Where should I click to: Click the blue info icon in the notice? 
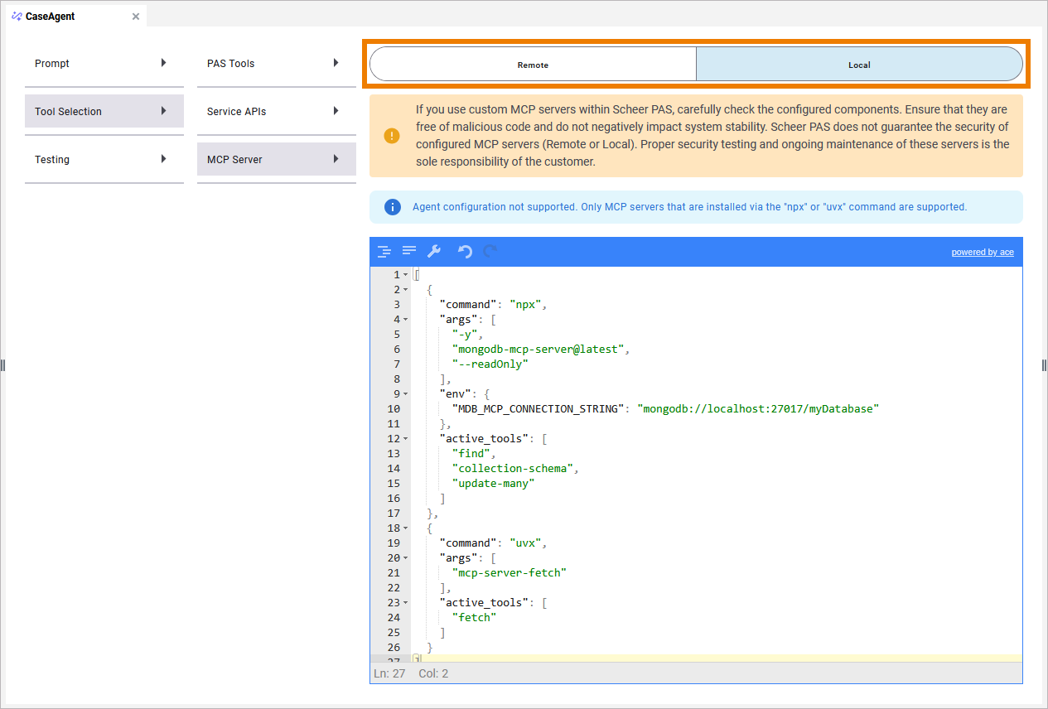coord(393,207)
